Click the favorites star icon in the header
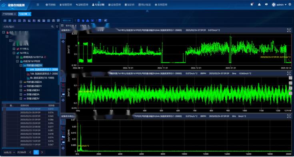Image resolution: width=294 pixels, height=157 pixels. pos(252,4)
